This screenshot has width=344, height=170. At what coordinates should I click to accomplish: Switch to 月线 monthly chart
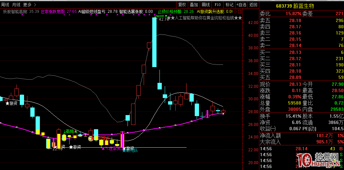tap(16, 4)
